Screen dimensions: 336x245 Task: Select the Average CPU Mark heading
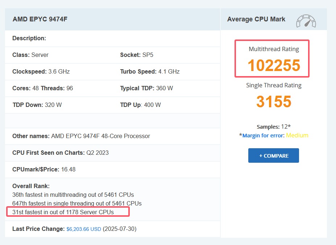(x=256, y=19)
